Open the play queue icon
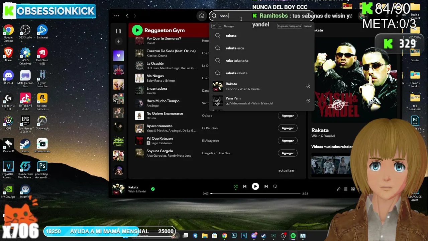This screenshot has height=241, width=428. (346, 189)
